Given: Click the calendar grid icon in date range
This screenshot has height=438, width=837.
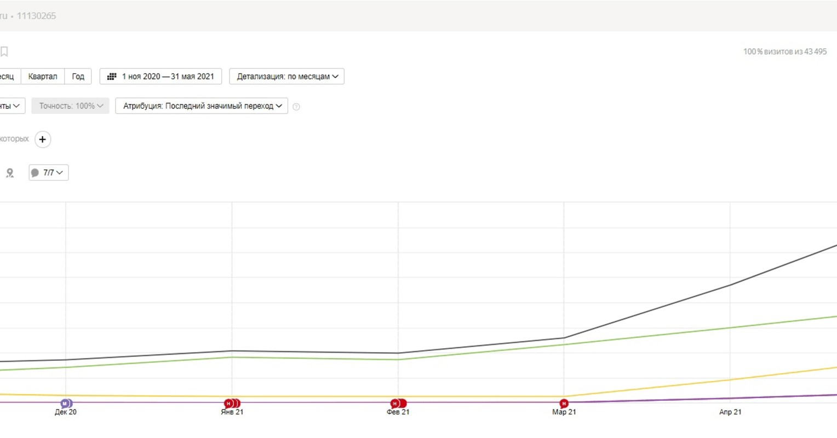Looking at the screenshot, I should [112, 77].
